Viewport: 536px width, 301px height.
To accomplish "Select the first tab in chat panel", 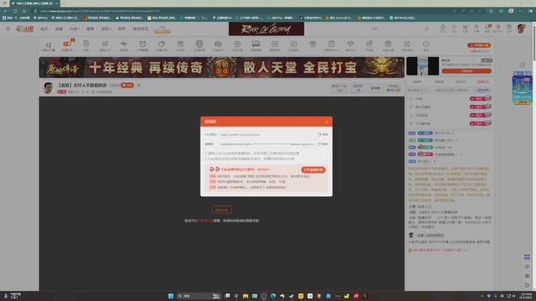I will click(417, 82).
